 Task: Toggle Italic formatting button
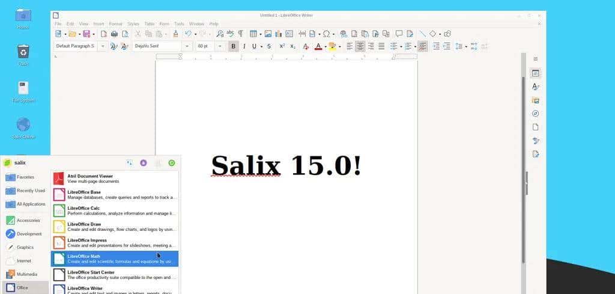point(244,46)
